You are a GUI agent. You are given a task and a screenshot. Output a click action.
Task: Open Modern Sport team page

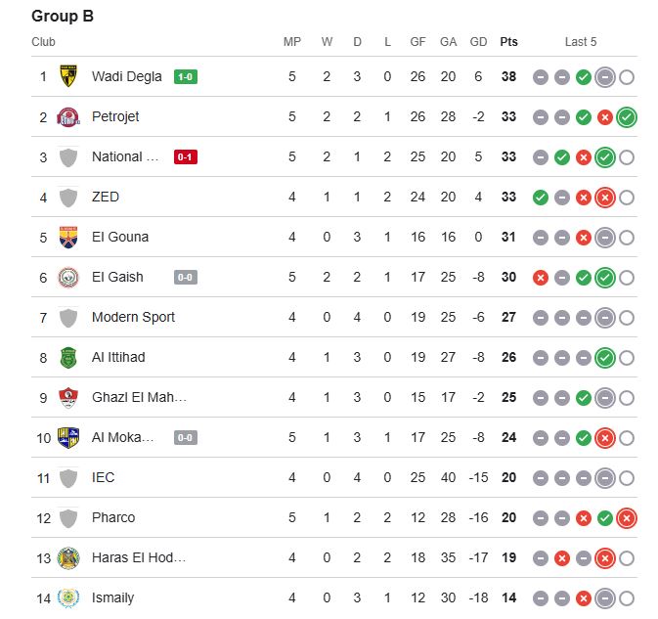point(131,317)
